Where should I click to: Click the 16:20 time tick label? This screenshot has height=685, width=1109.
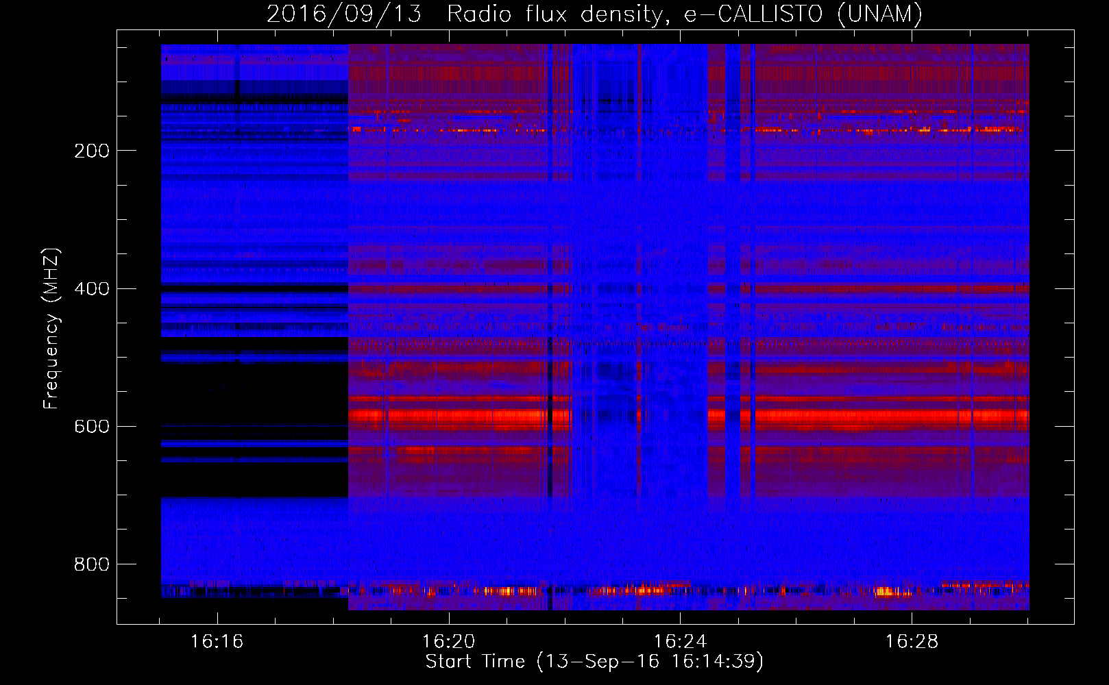point(449,642)
